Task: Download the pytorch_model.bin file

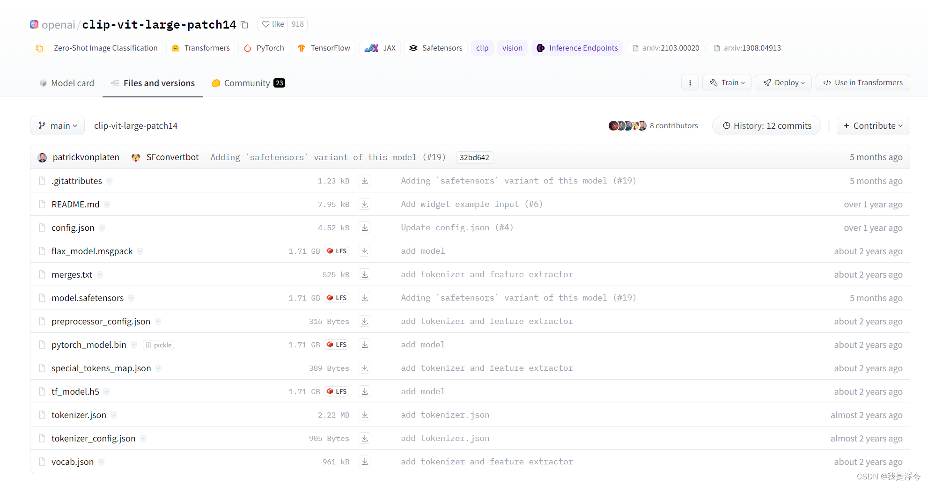Action: [365, 345]
